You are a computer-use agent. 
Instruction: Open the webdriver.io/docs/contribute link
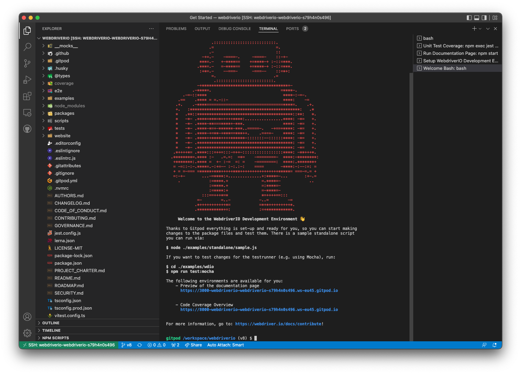click(278, 324)
